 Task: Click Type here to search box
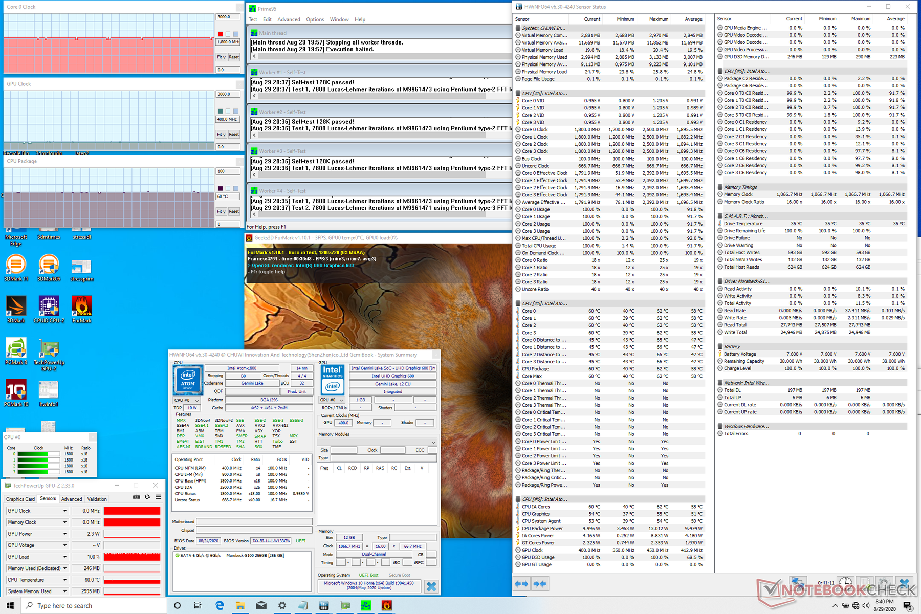pyautogui.click(x=94, y=606)
